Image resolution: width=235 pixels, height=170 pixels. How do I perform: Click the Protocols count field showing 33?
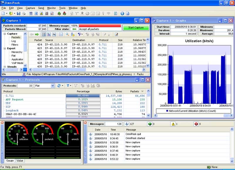(x=25, y=86)
